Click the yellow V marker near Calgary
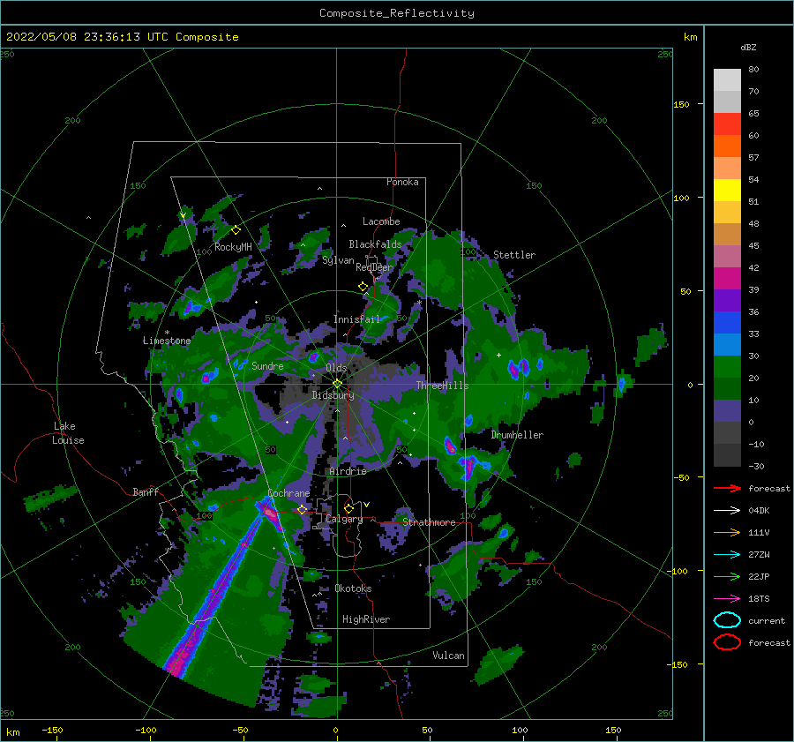The width and height of the screenshot is (794, 742). click(x=367, y=505)
